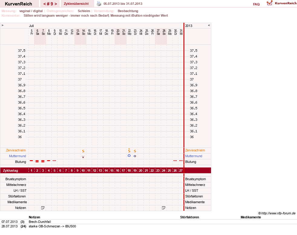Open the KurvenReich link at top right
Image resolution: width=297 pixels, height=235 pixels.
285,3
